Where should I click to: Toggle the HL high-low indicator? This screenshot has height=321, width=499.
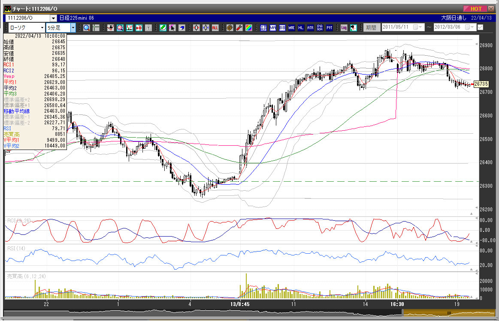tap(301, 28)
